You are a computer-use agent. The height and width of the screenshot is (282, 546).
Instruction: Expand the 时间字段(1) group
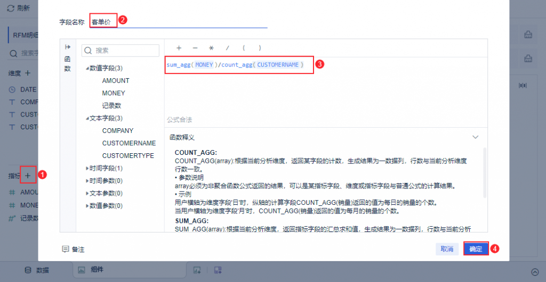click(x=87, y=169)
